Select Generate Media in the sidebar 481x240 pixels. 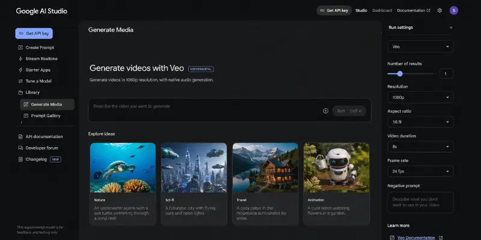pyautogui.click(x=47, y=104)
